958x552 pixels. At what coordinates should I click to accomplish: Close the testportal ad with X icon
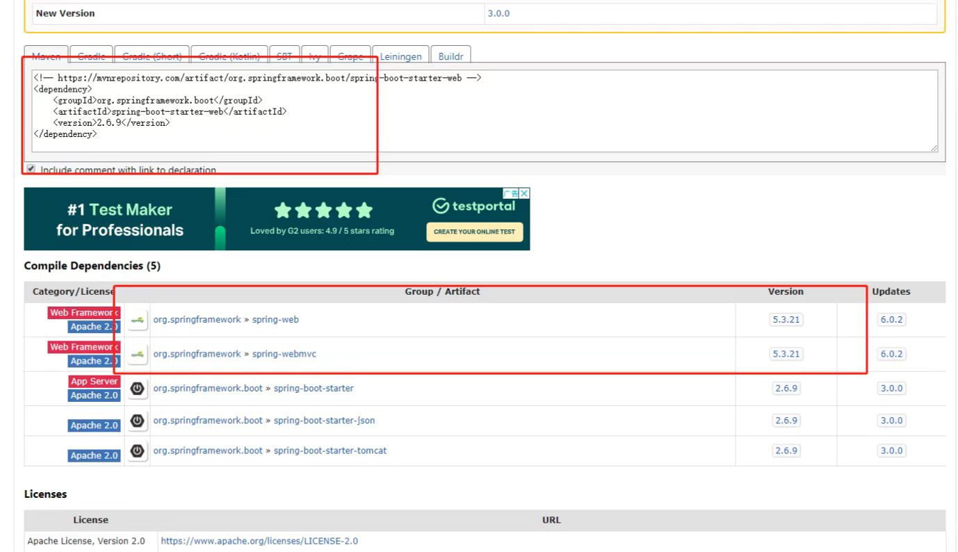tap(525, 193)
